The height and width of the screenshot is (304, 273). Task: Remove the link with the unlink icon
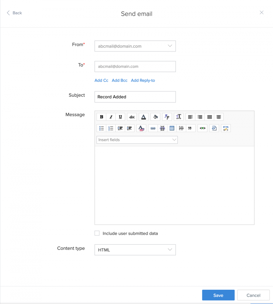(162, 128)
